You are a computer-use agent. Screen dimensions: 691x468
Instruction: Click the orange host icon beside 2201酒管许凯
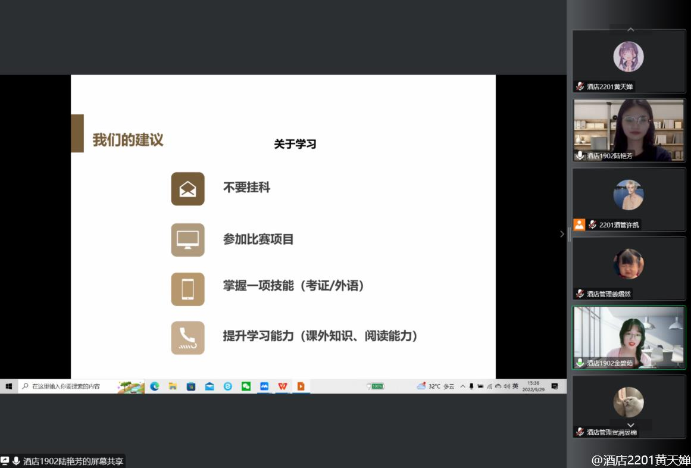click(579, 224)
